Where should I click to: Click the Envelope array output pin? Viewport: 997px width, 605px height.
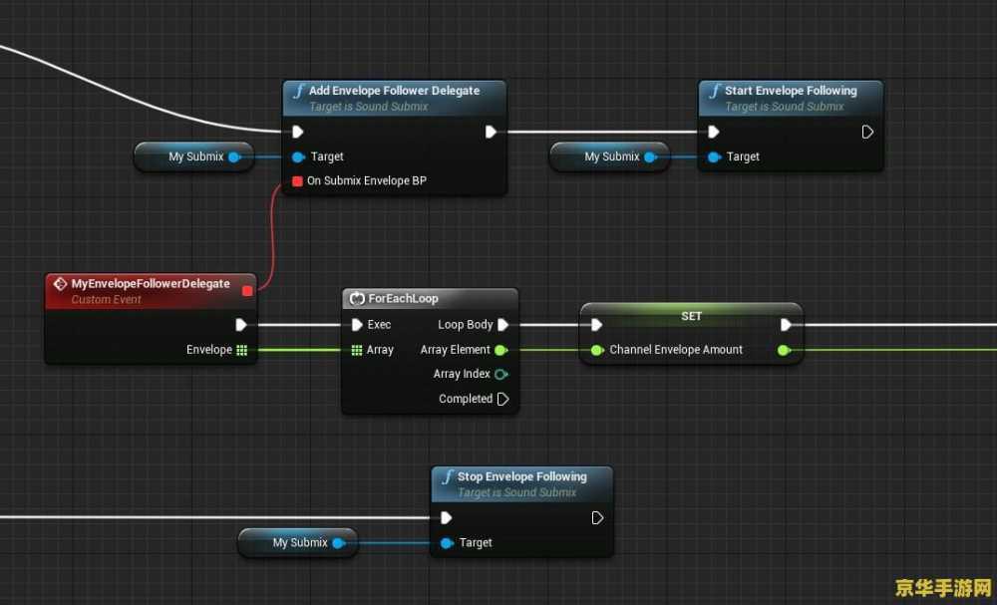(241, 350)
